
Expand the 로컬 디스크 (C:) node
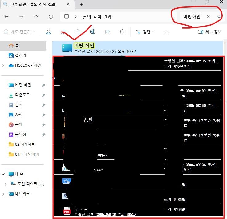pyautogui.click(x=6, y=184)
